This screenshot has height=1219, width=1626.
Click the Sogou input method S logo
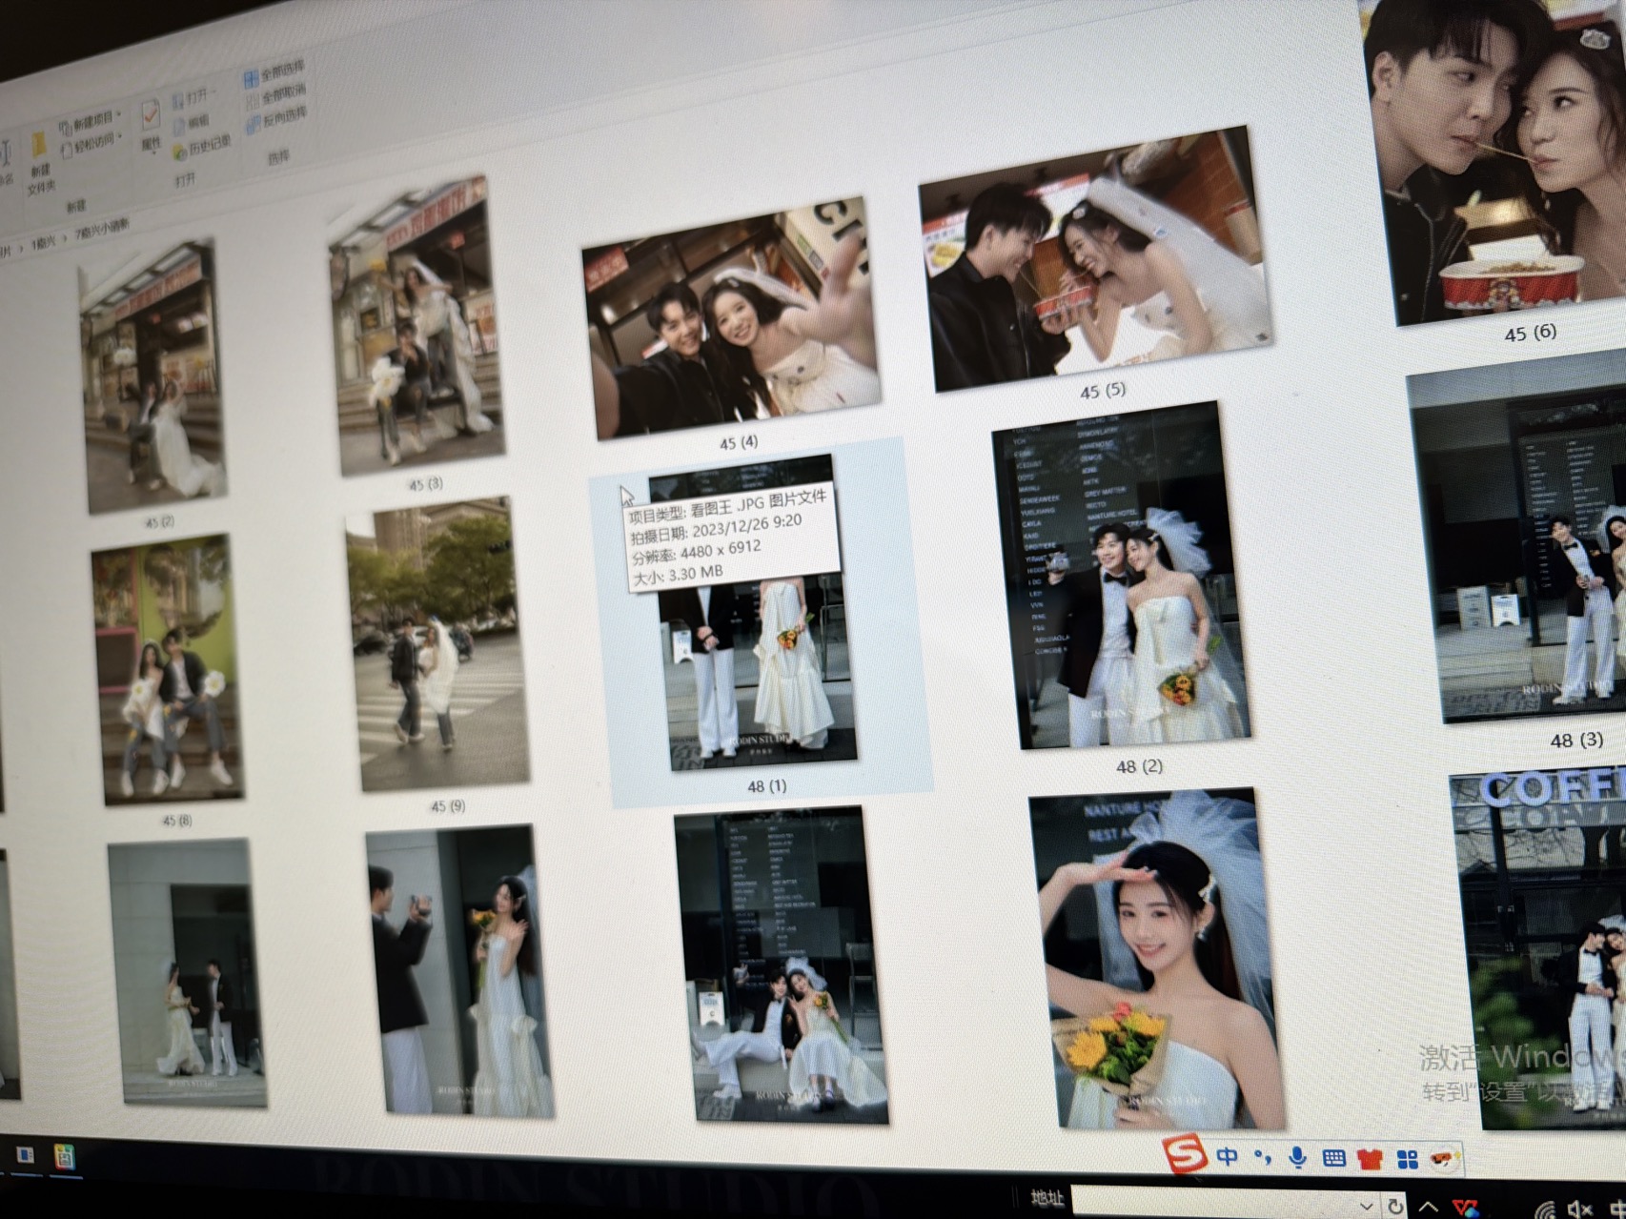[1184, 1155]
